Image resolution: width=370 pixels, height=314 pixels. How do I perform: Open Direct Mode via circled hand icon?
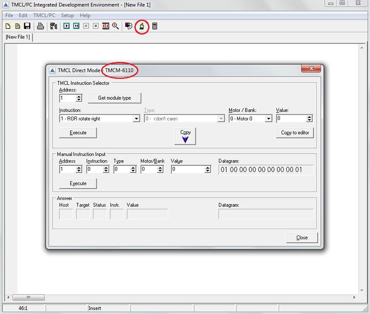[x=142, y=26]
